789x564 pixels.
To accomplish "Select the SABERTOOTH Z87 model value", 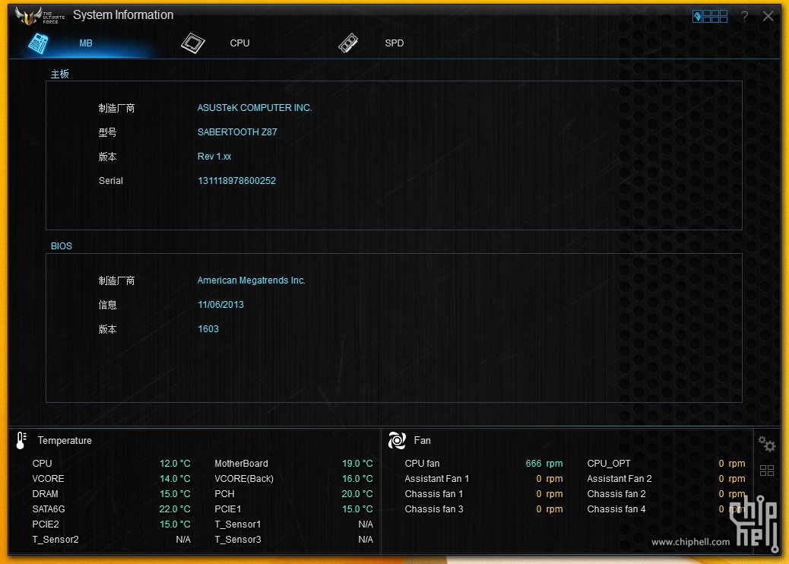I will tap(237, 131).
